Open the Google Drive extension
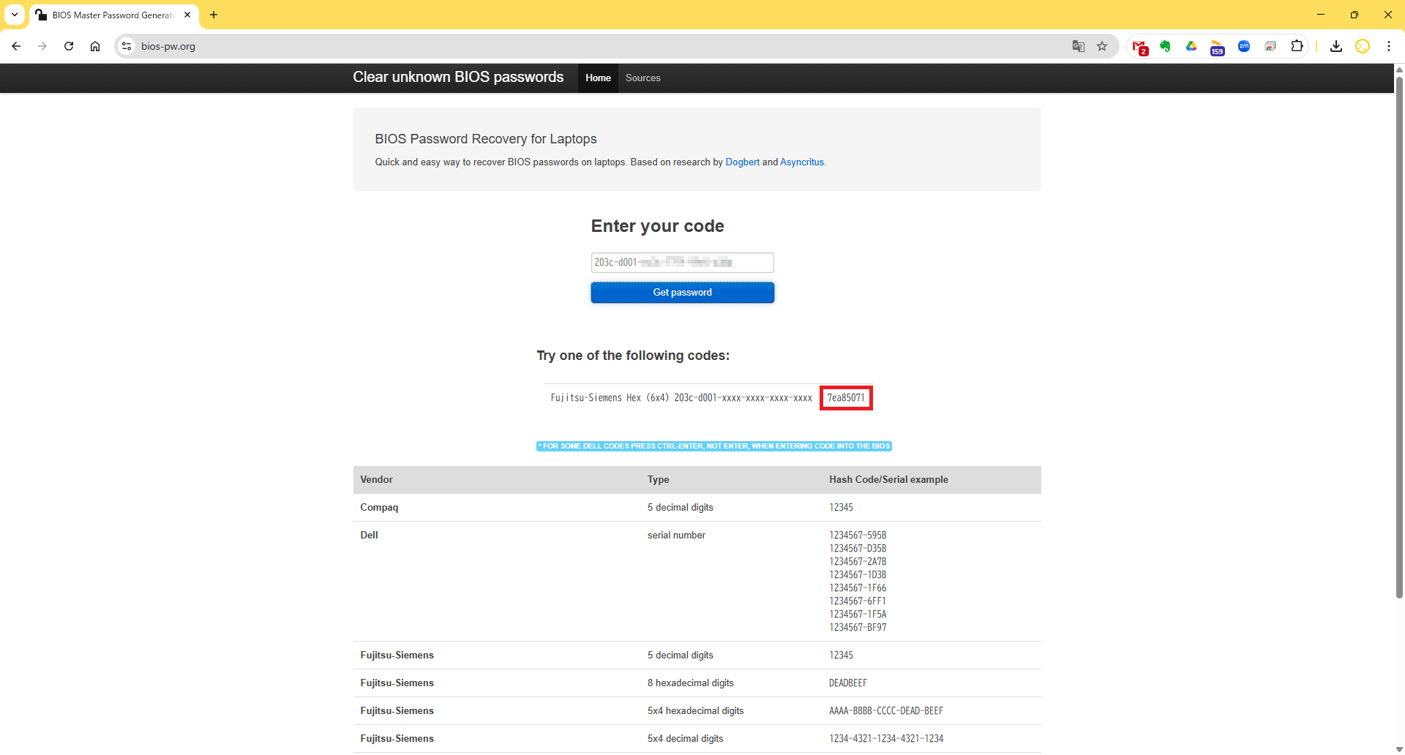This screenshot has height=755, width=1405. (x=1191, y=47)
